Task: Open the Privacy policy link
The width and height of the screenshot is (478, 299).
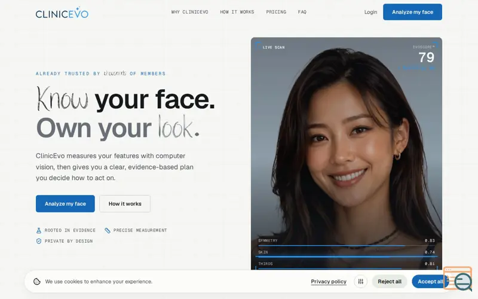Action: pos(329,281)
